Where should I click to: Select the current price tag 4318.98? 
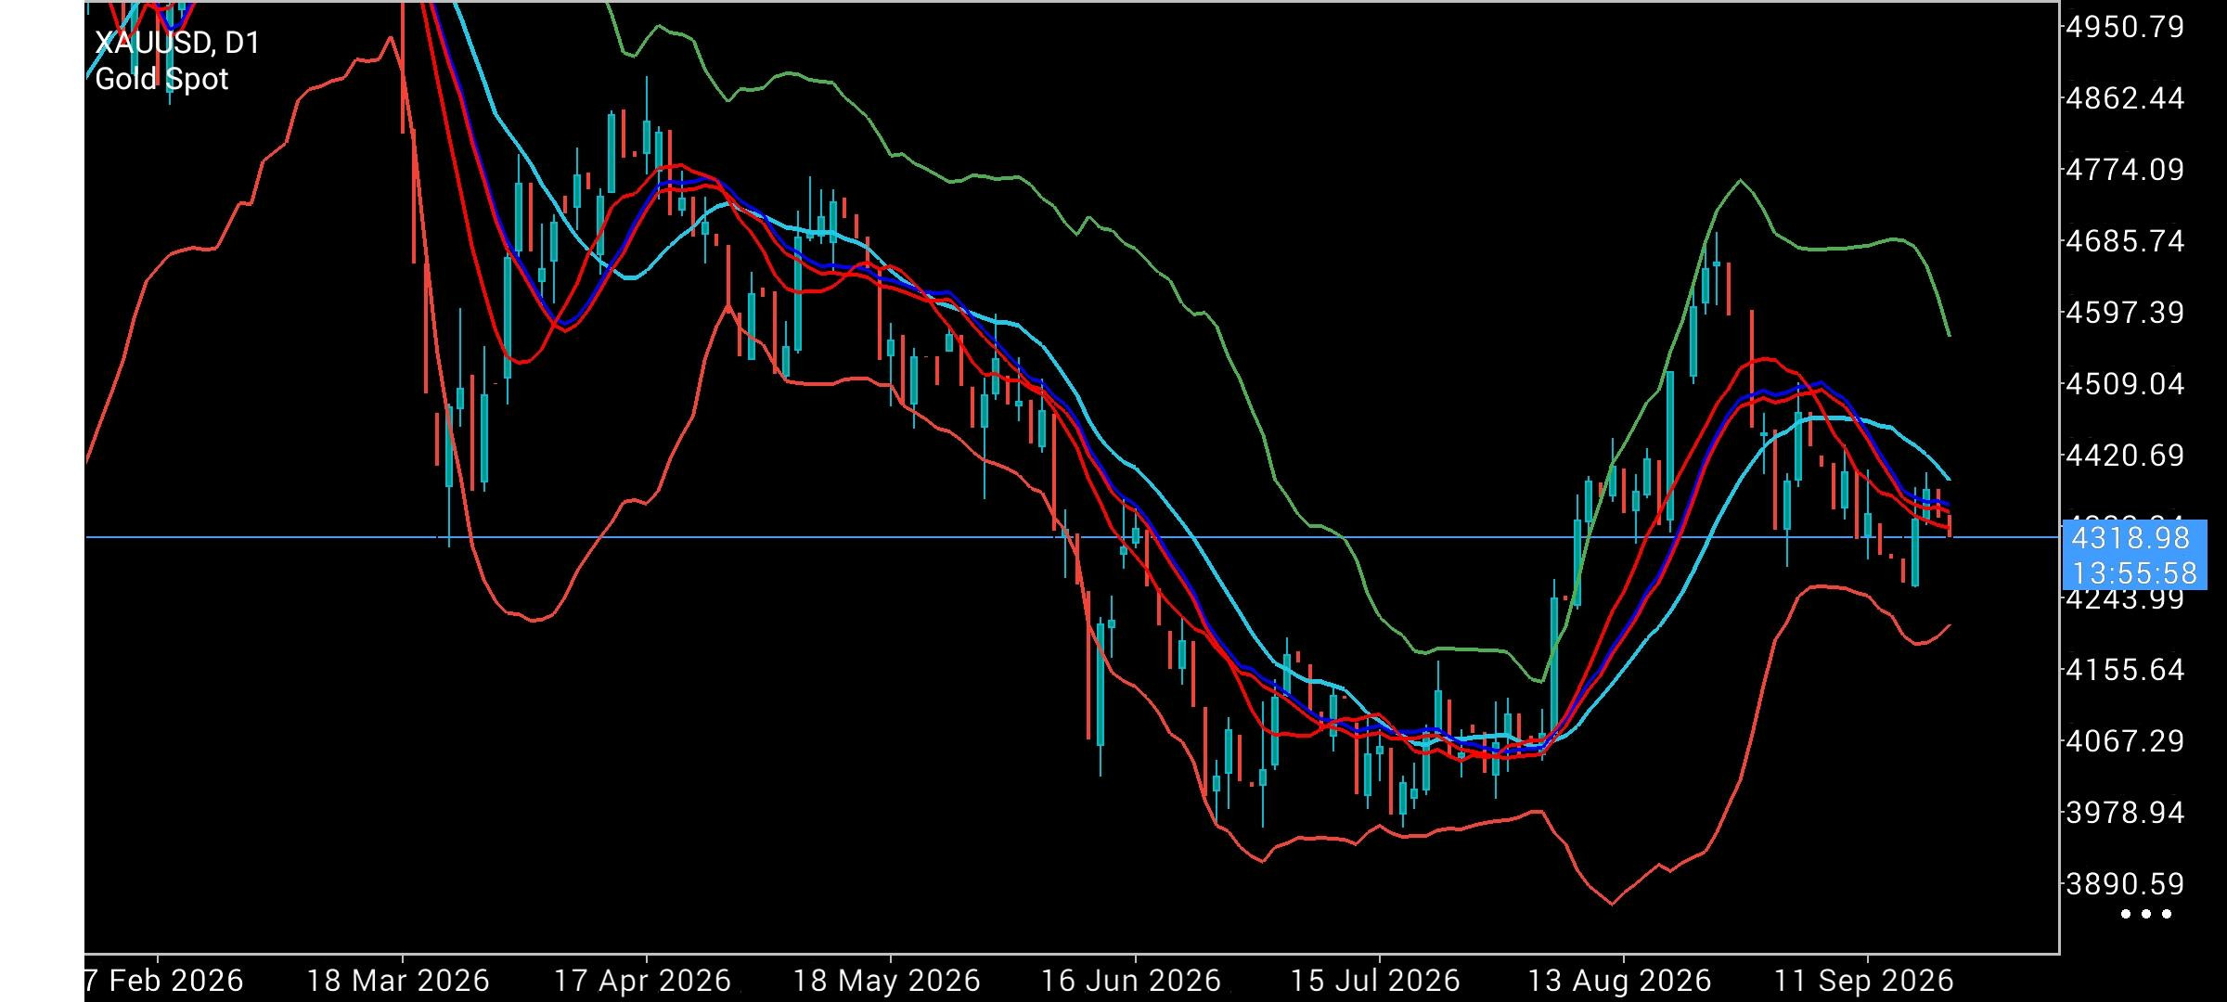(x=2130, y=538)
